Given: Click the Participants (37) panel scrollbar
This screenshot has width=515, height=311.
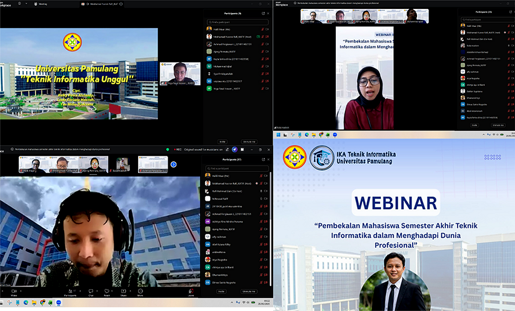Looking at the screenshot, I should pos(270,230).
